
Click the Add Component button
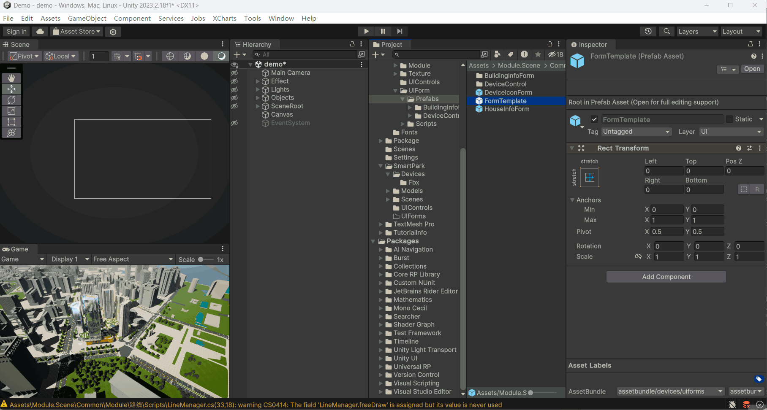click(666, 277)
